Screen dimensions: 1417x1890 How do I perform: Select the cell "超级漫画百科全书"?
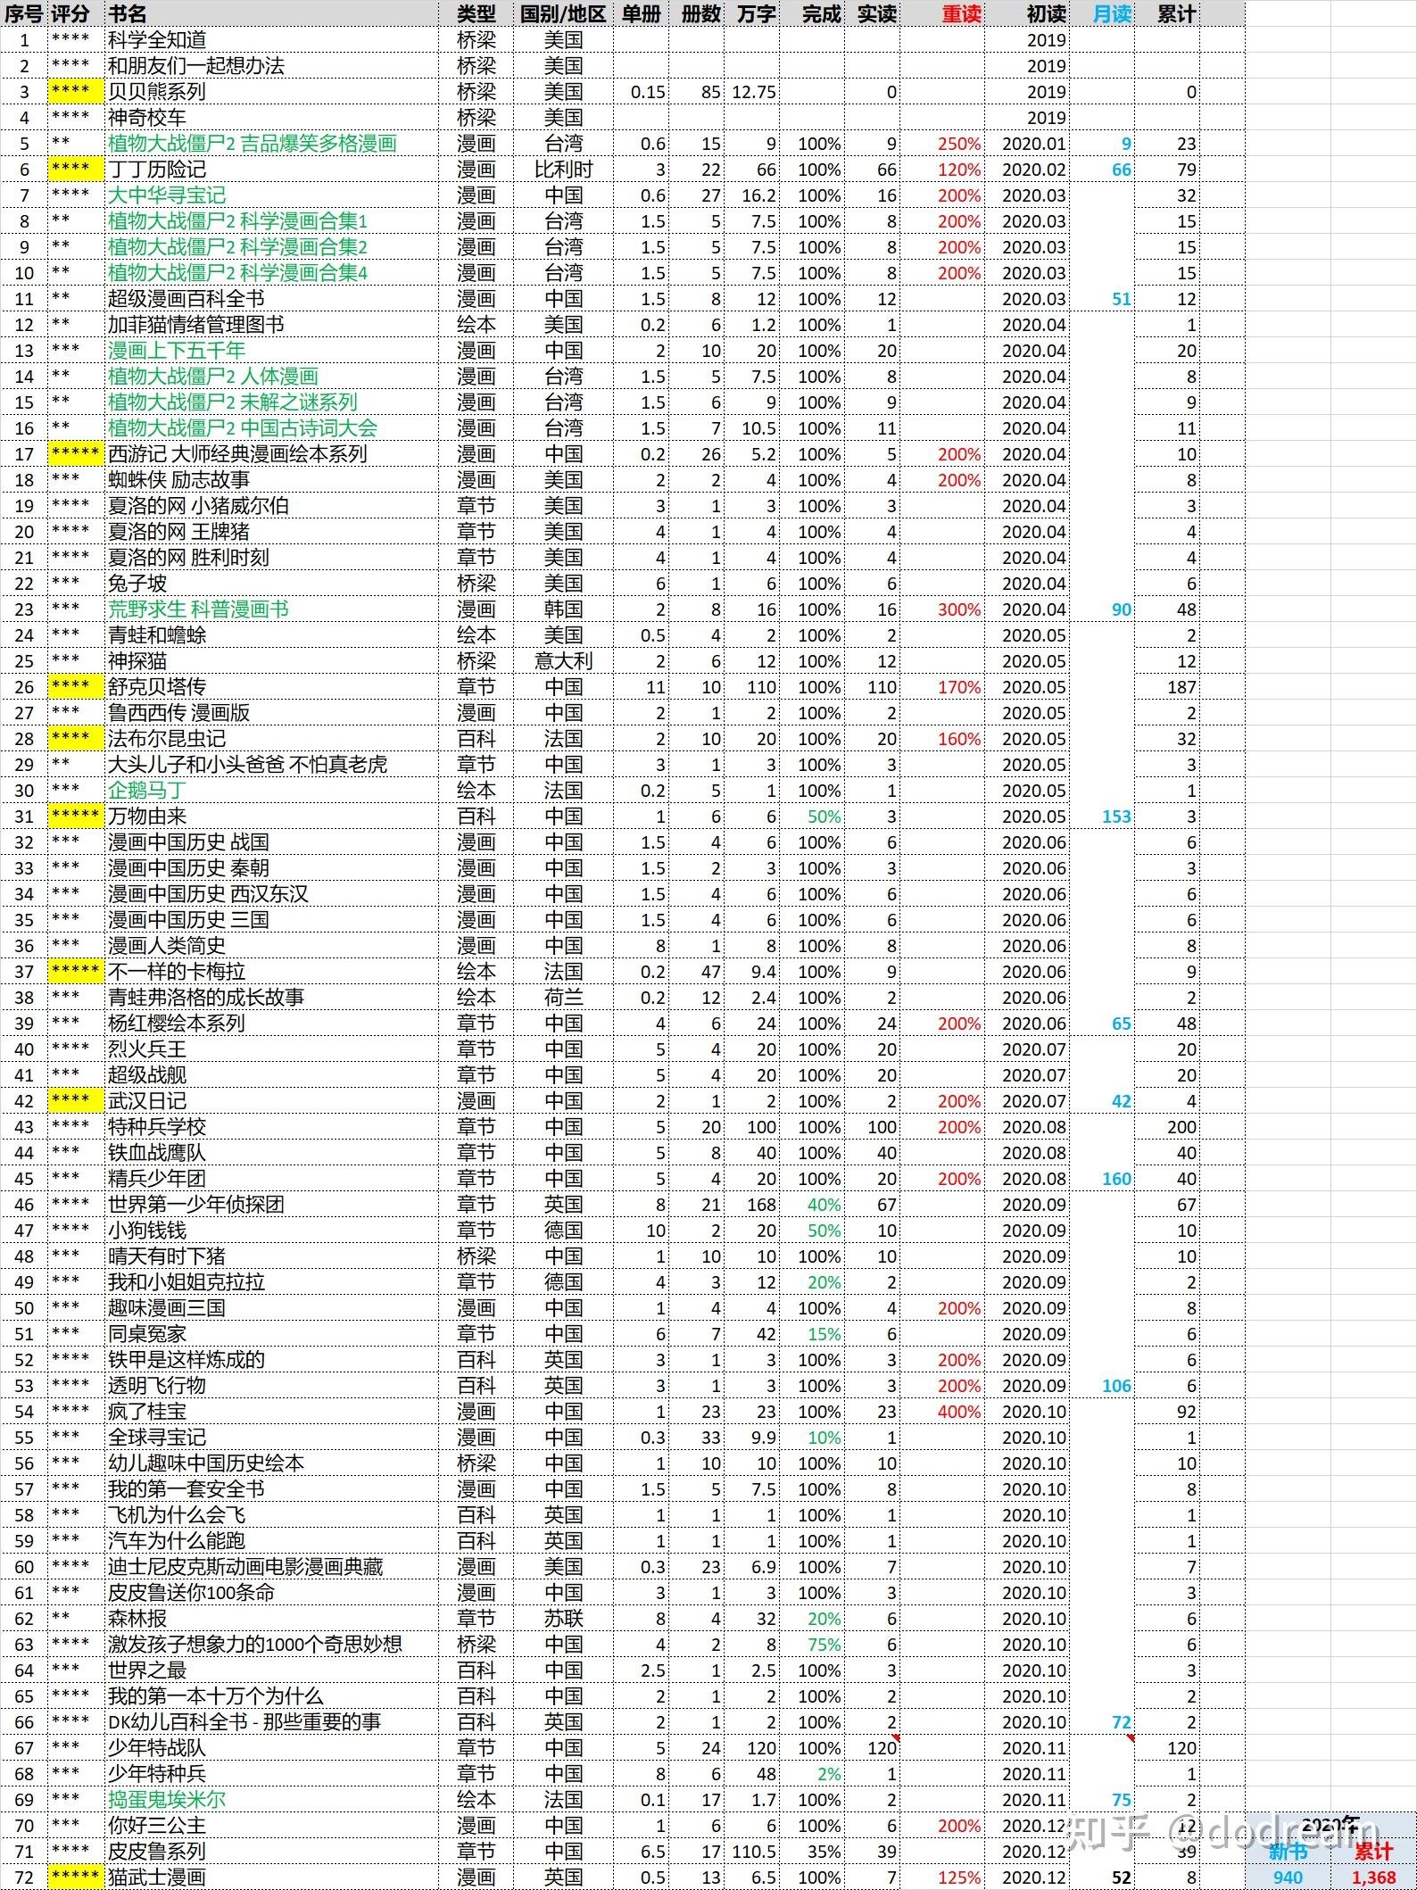coord(186,299)
